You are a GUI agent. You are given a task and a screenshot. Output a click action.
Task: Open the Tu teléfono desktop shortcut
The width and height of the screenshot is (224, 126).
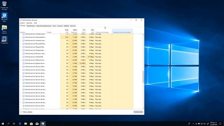click(x=4, y=40)
